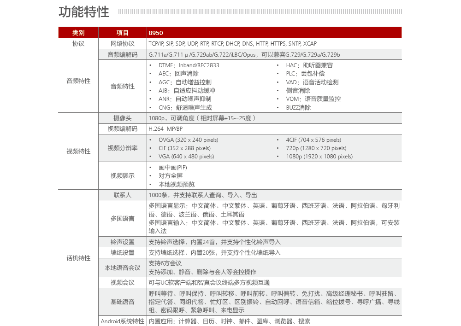Click the 画中画(PIP) bullet item

pyautogui.click(x=172, y=168)
